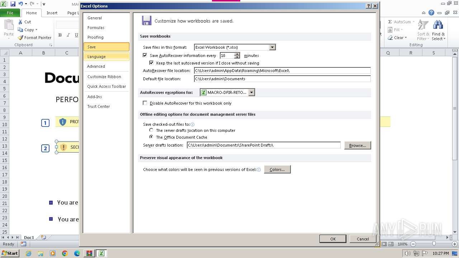Open the Copy dropdown arrow
This screenshot has height=258, width=459.
36,30
